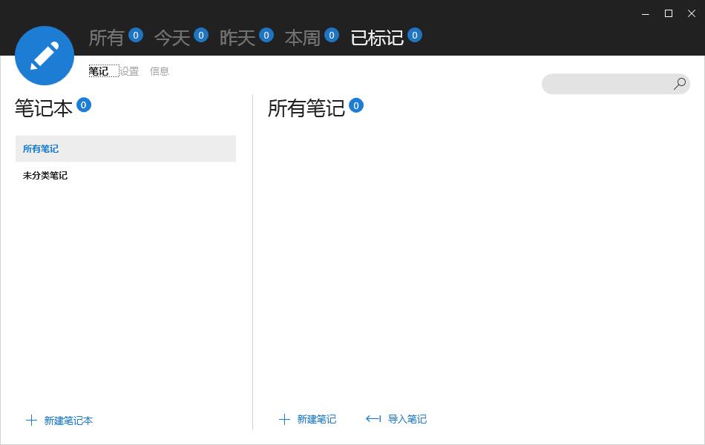The height and width of the screenshot is (445, 705).
Task: Select 未分类笔记 in the notebook list
Action: pos(125,175)
